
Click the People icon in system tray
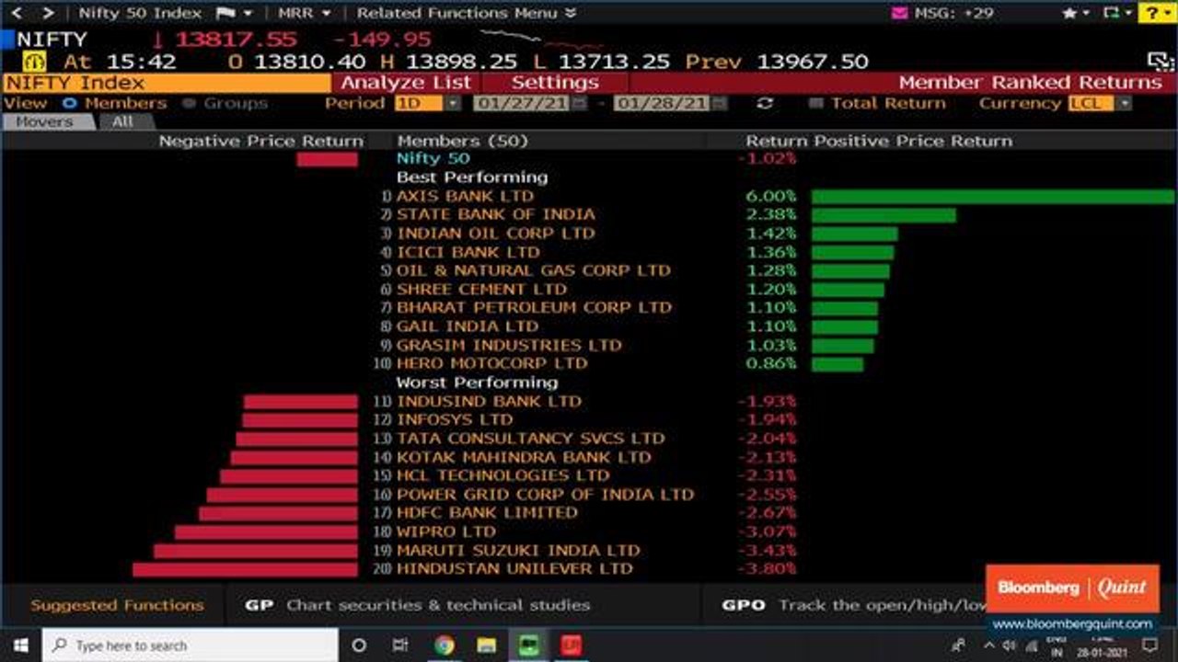(960, 645)
